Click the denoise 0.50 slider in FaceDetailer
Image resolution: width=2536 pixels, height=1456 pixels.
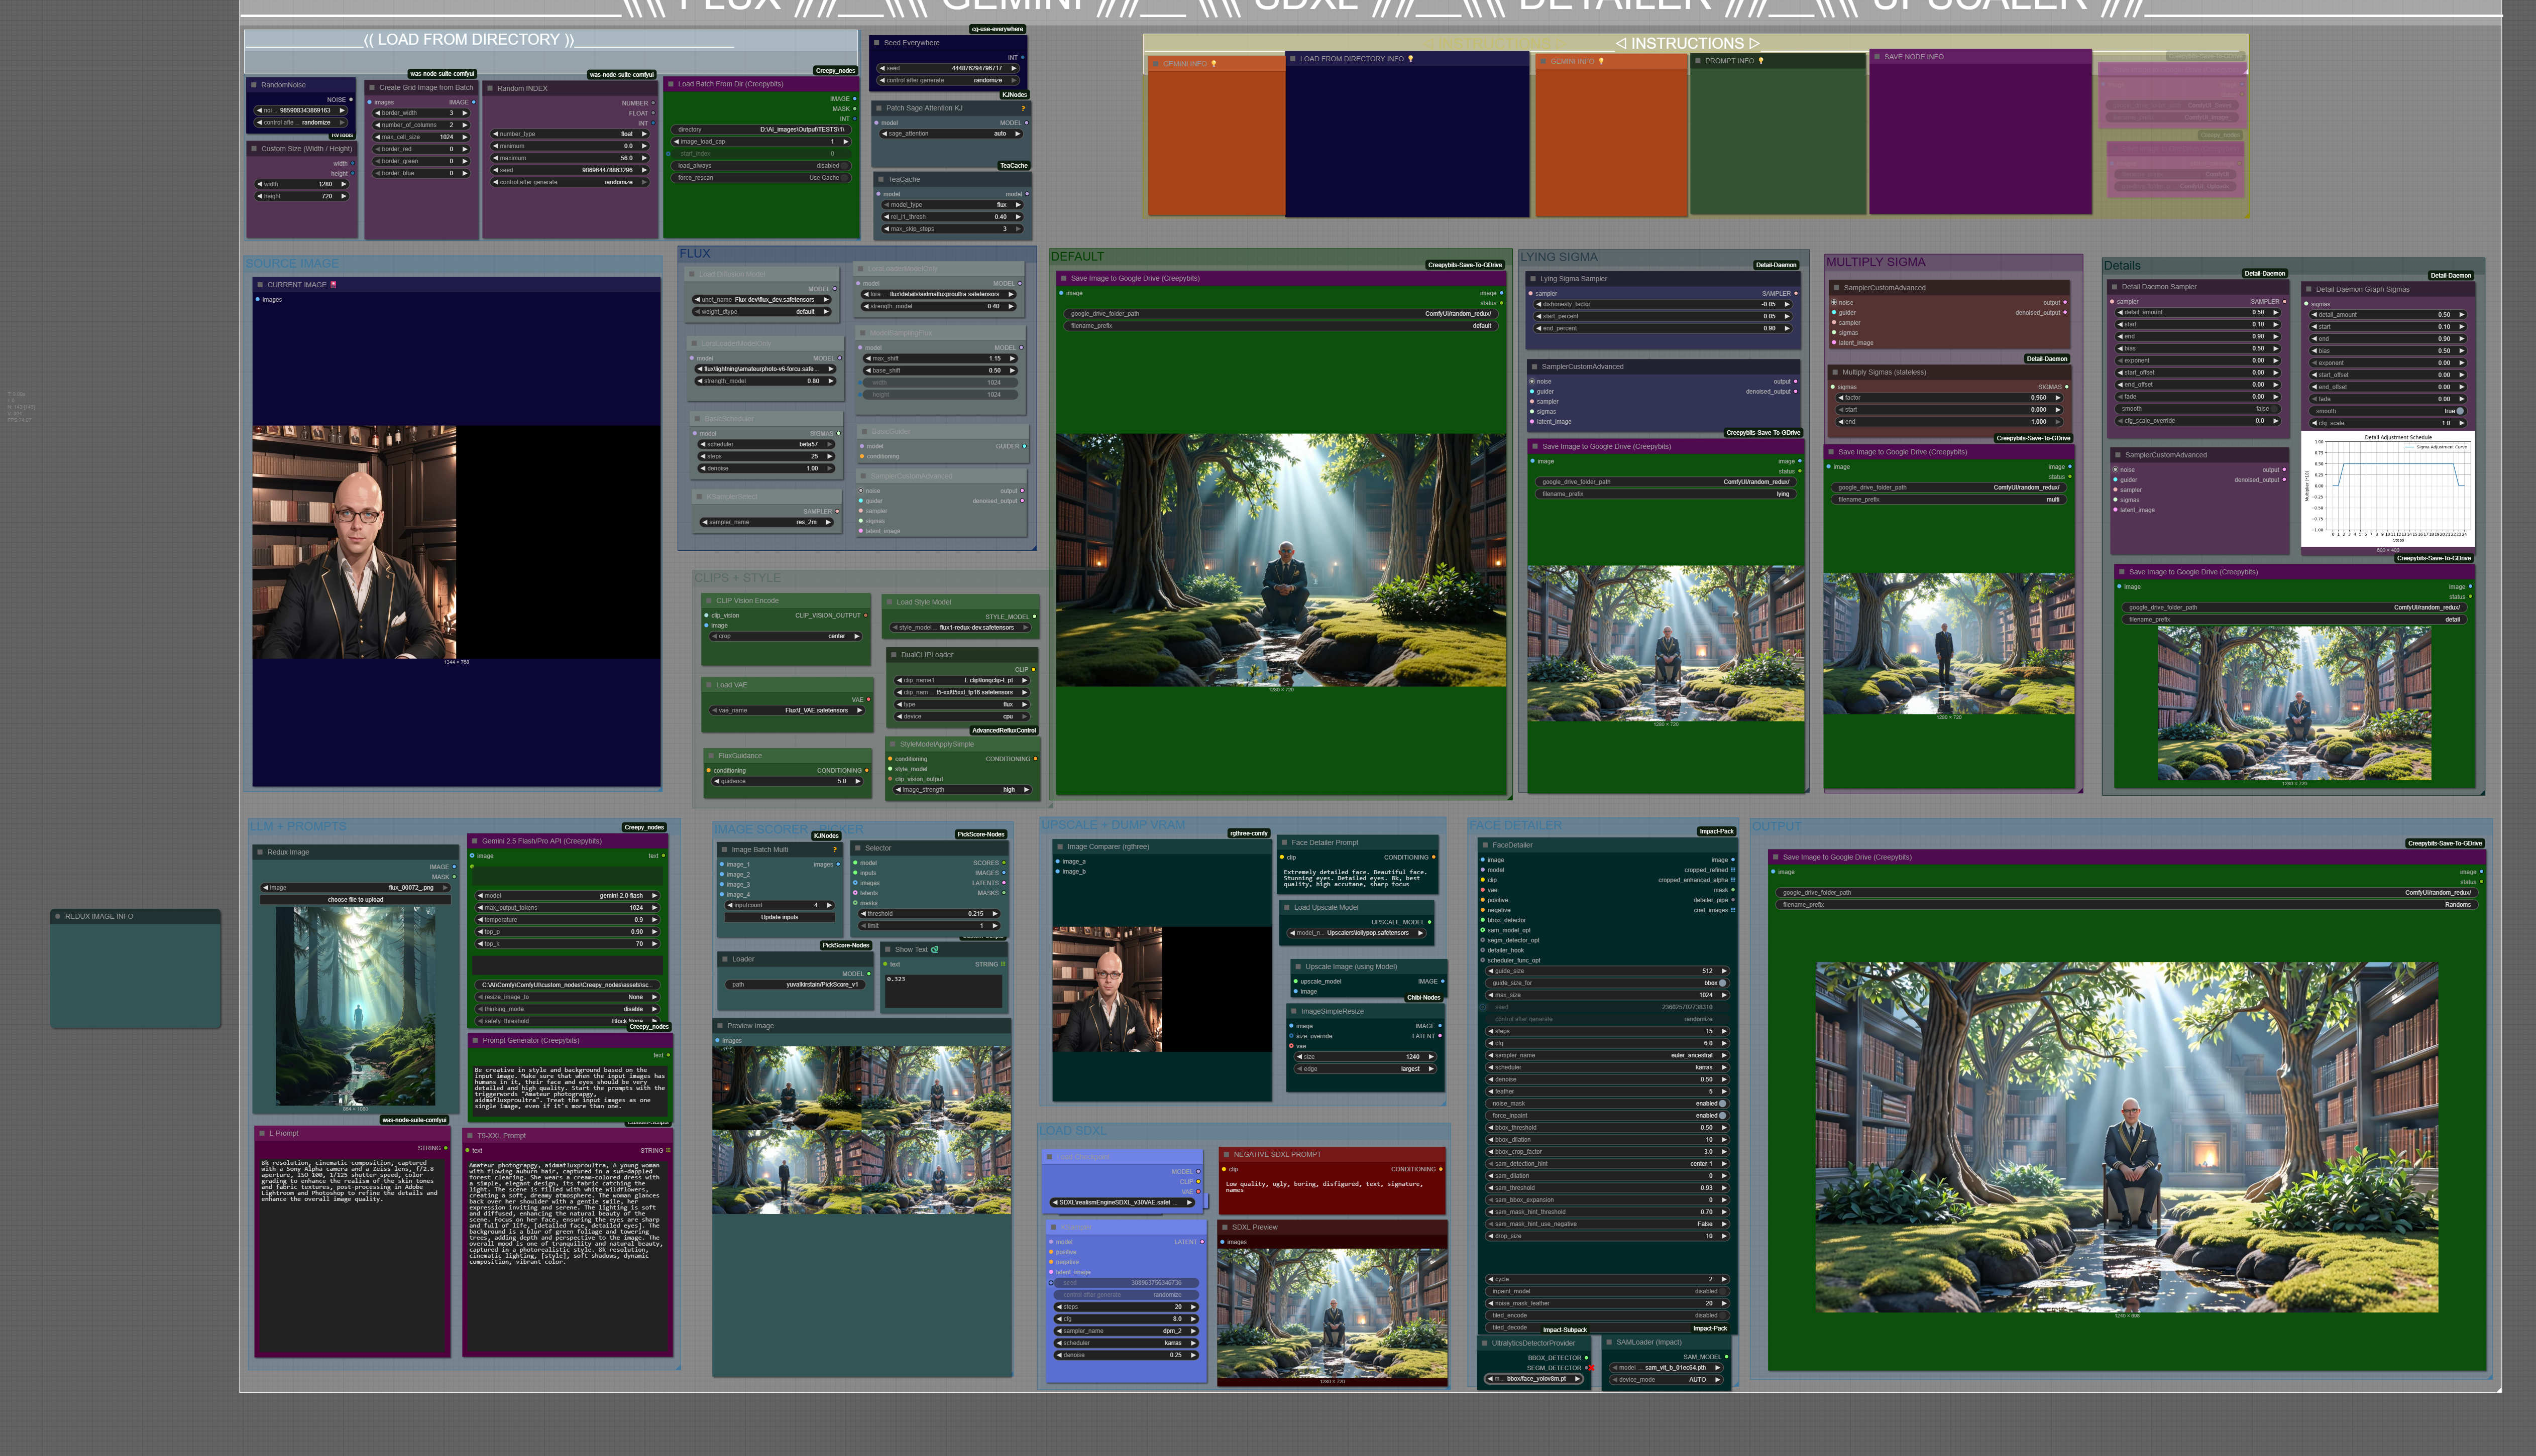[1608, 1079]
